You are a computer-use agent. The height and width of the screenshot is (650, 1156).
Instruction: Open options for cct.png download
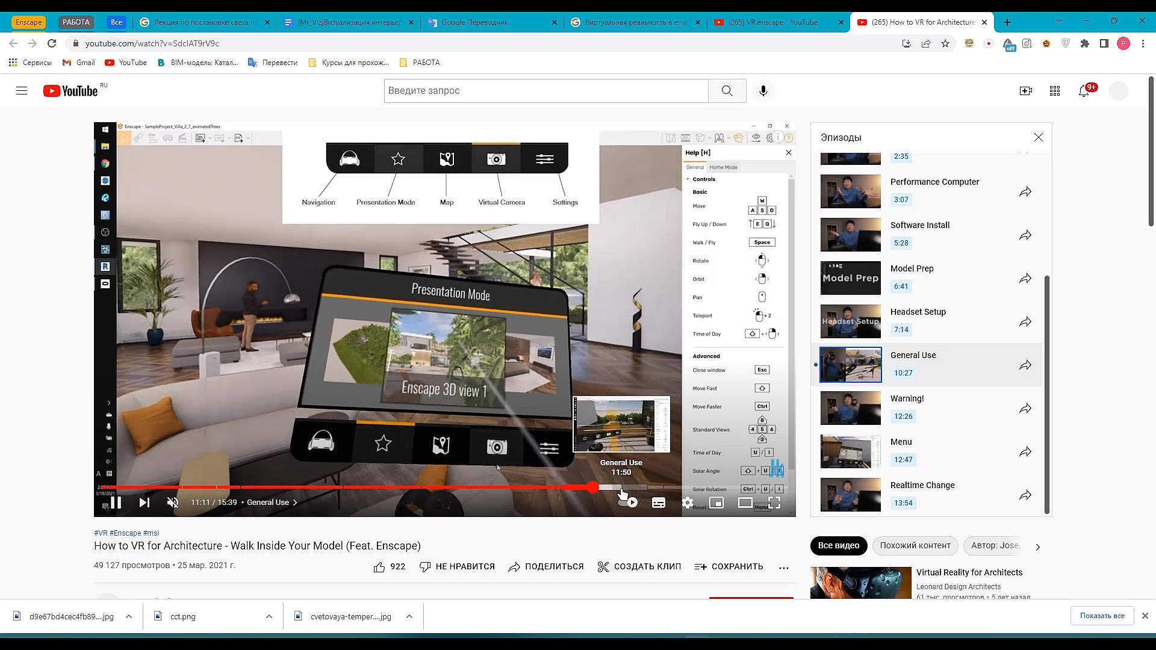[269, 616]
